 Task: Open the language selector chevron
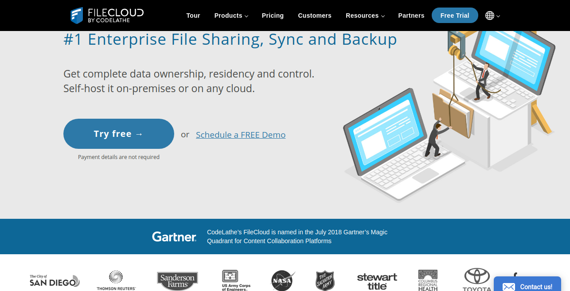click(x=498, y=16)
